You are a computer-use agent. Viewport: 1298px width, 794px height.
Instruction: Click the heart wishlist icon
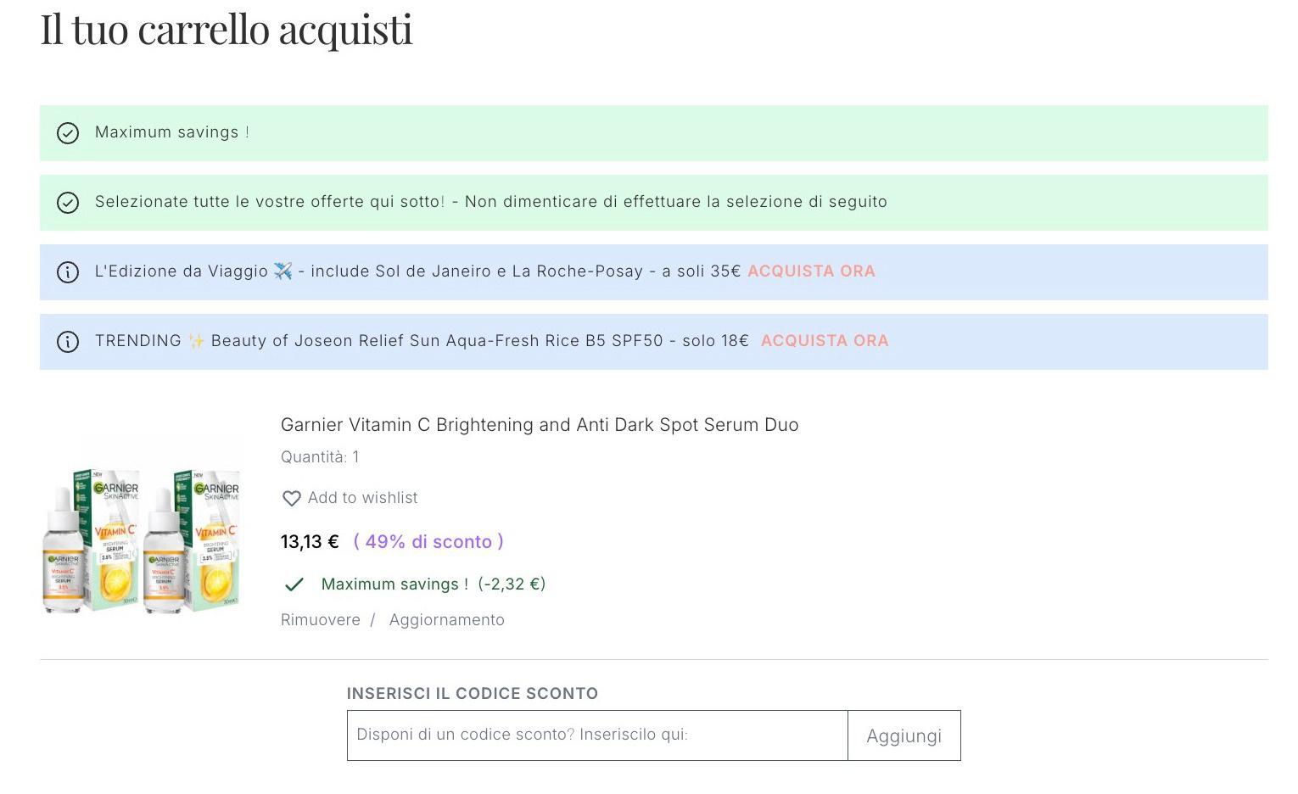pos(291,499)
